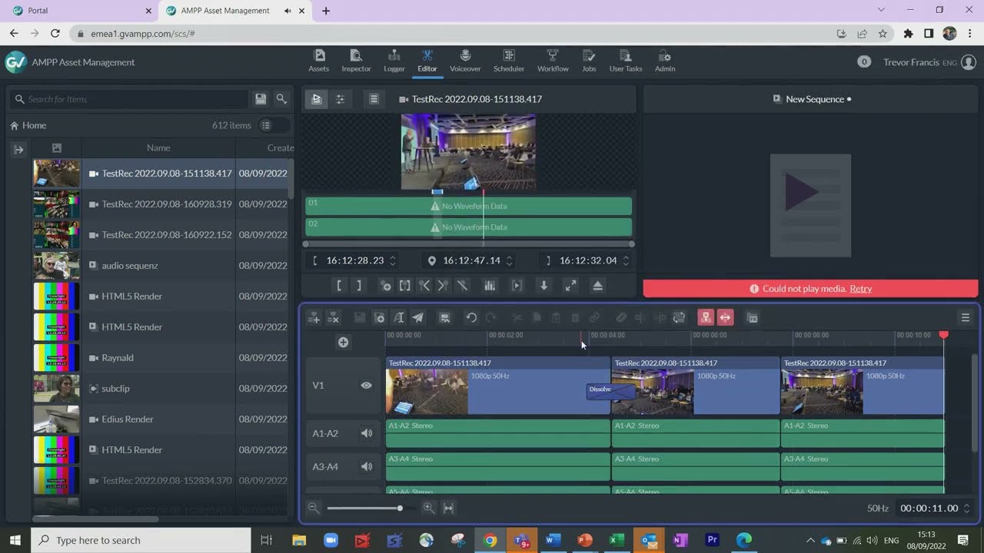Click the timeline zoom slider handle
984x553 pixels.
(x=400, y=508)
